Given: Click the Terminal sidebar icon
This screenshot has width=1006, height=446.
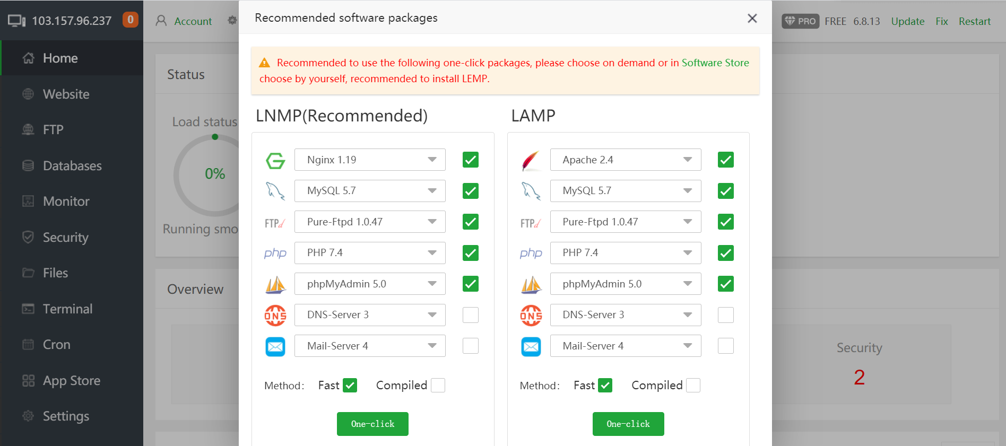Looking at the screenshot, I should [29, 309].
